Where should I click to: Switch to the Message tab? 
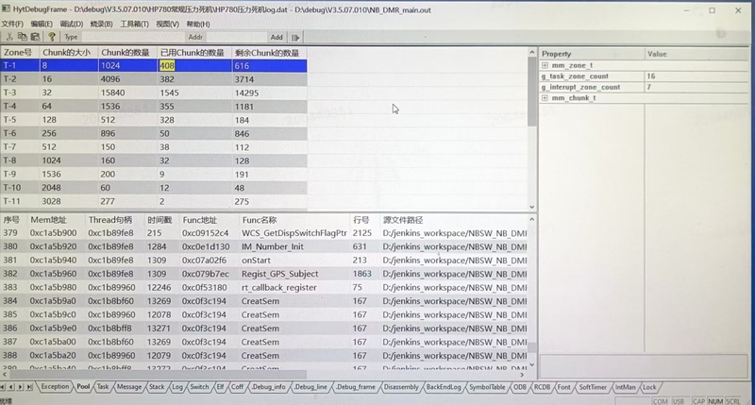click(129, 387)
